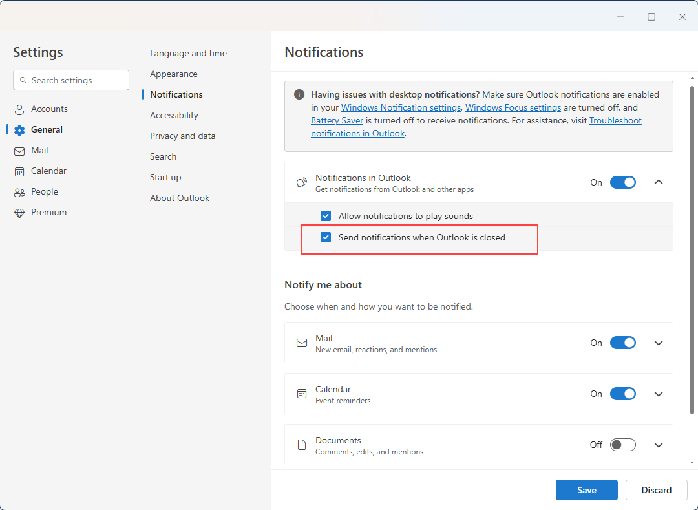Image resolution: width=698 pixels, height=510 pixels.
Task: Uncheck Send notifications when Outlook is closed
Action: [326, 237]
